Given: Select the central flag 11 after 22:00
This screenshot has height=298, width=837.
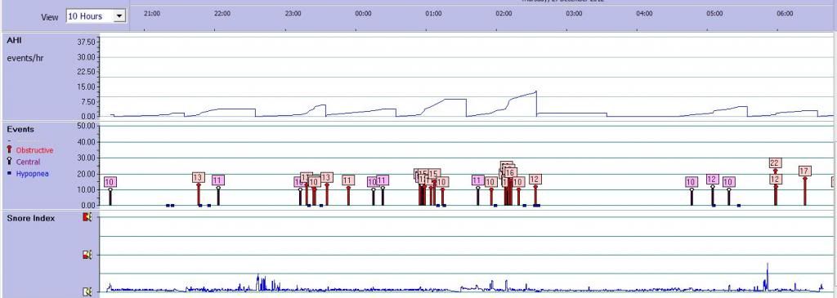Looking at the screenshot, I should click(x=217, y=180).
